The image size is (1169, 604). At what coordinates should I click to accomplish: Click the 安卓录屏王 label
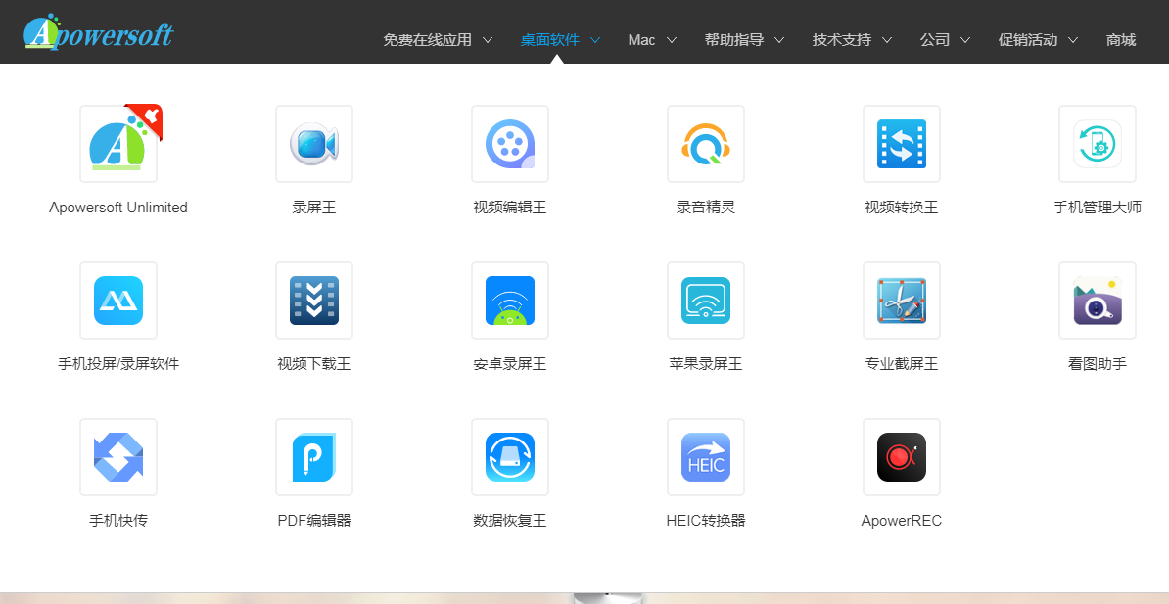[510, 364]
